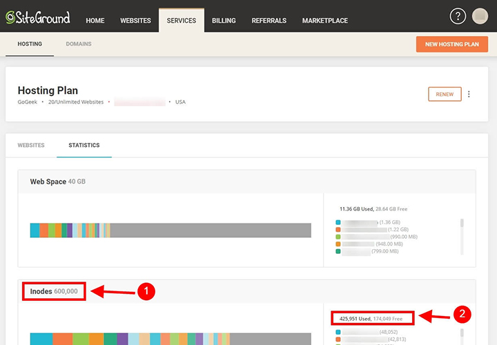Click the USA location label
497x345 pixels.
coord(180,102)
